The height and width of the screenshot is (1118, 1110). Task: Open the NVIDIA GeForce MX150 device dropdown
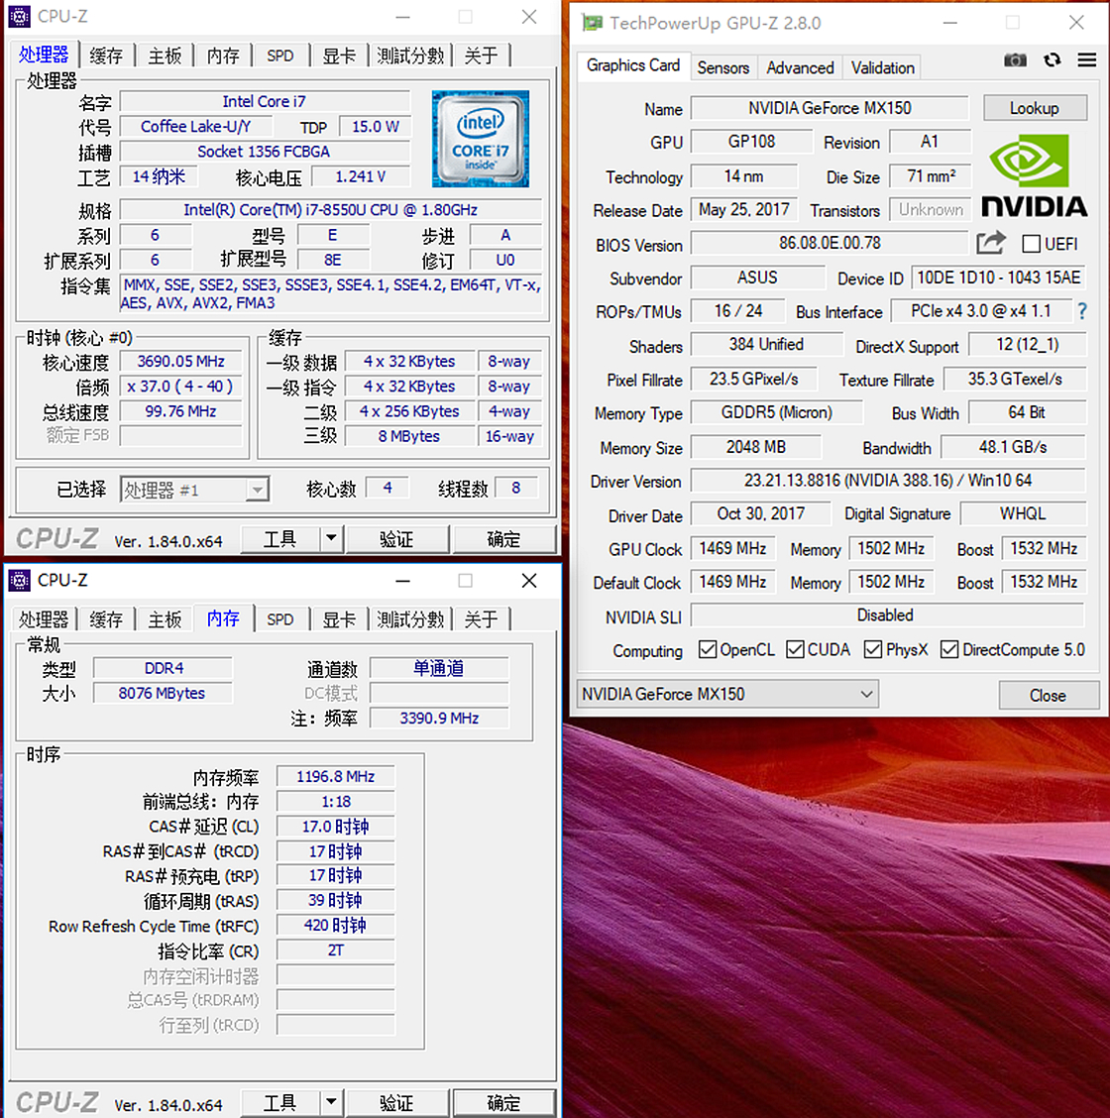(867, 694)
